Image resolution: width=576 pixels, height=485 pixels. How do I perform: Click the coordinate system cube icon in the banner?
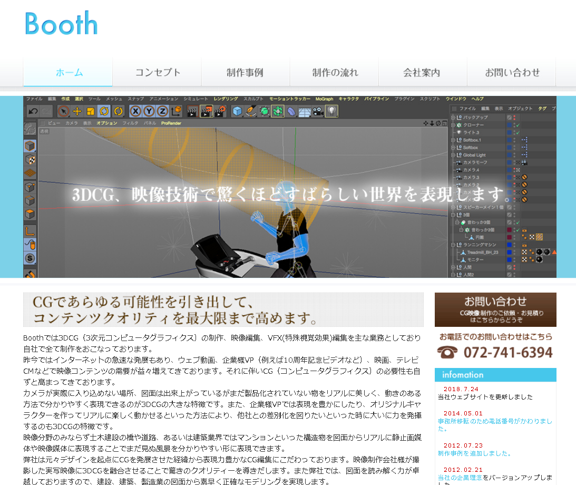(x=177, y=111)
